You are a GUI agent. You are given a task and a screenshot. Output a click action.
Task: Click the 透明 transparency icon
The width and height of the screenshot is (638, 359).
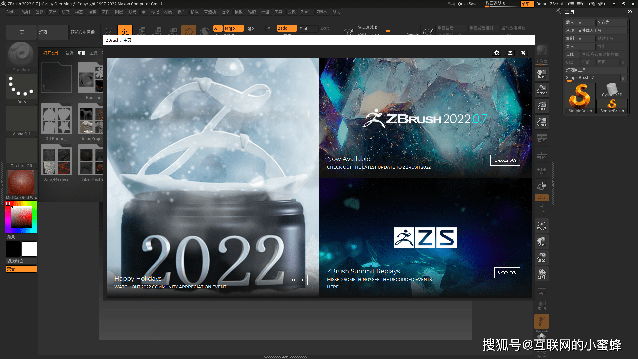click(x=542, y=305)
